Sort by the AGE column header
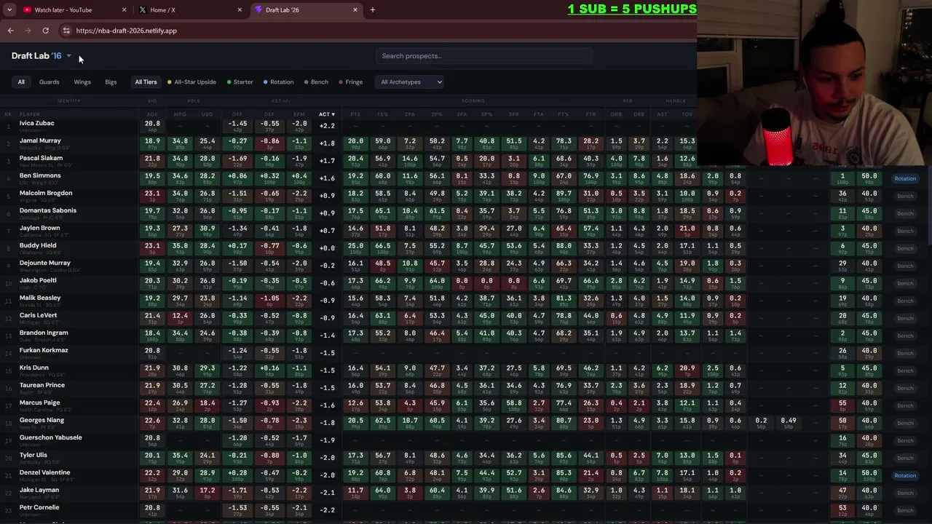Screen dimensions: 932x524 [152, 114]
